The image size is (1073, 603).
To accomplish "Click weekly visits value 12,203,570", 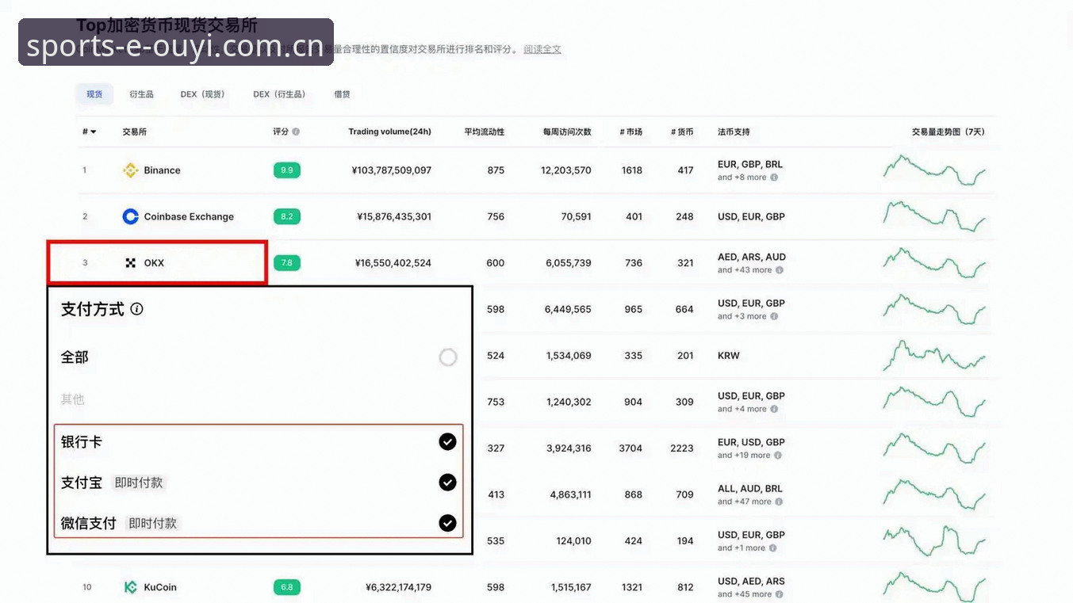I will (x=566, y=170).
